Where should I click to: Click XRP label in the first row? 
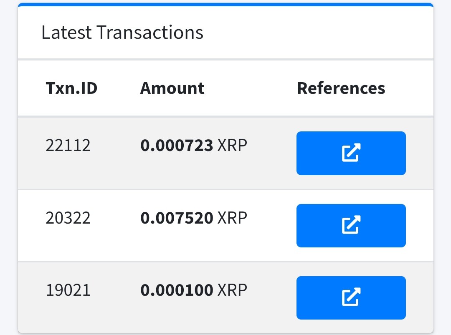233,145
